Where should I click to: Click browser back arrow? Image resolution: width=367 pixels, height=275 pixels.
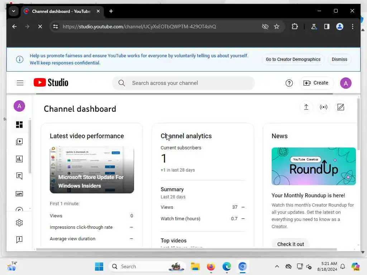click(14, 26)
